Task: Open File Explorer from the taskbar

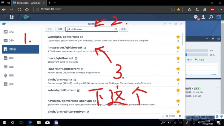Action: 39,123
